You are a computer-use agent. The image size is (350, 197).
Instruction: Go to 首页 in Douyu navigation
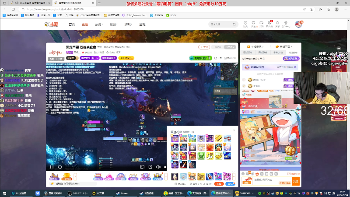[x=72, y=25]
